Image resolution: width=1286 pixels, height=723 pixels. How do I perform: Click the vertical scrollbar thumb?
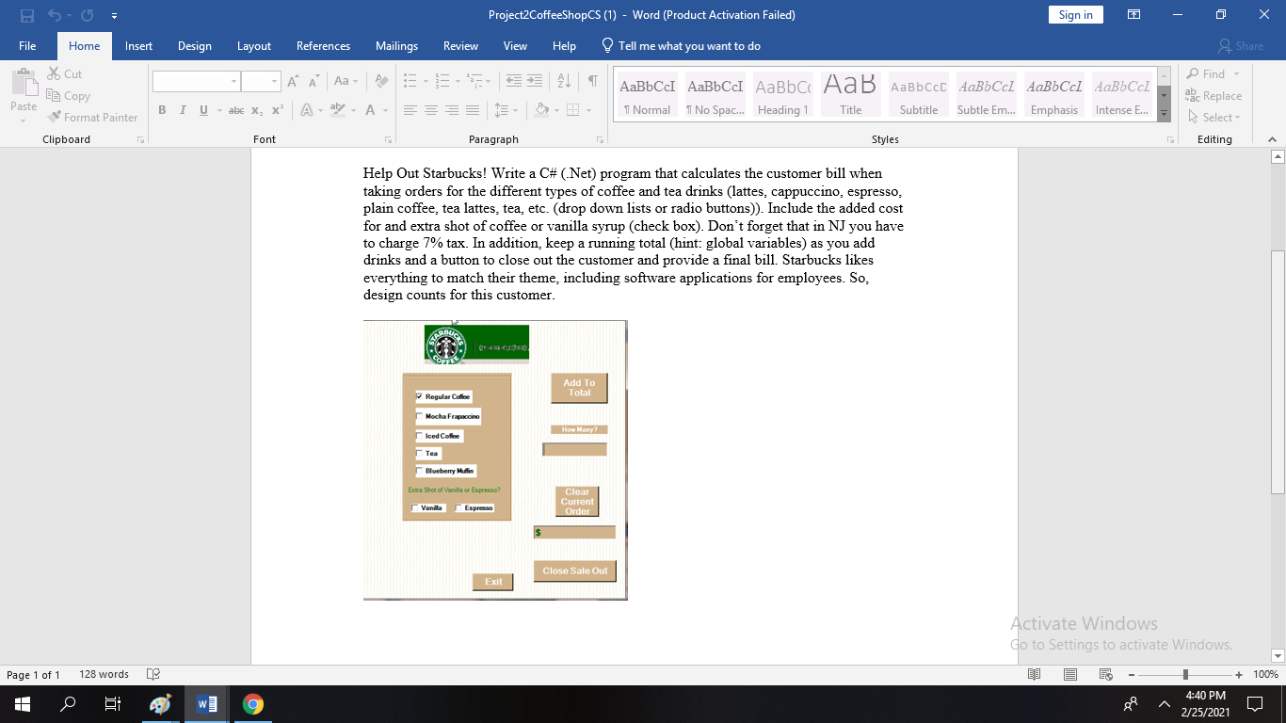[x=1278, y=373]
